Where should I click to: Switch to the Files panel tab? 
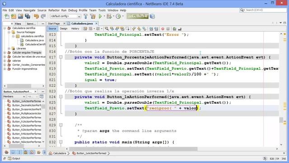click(18, 24)
